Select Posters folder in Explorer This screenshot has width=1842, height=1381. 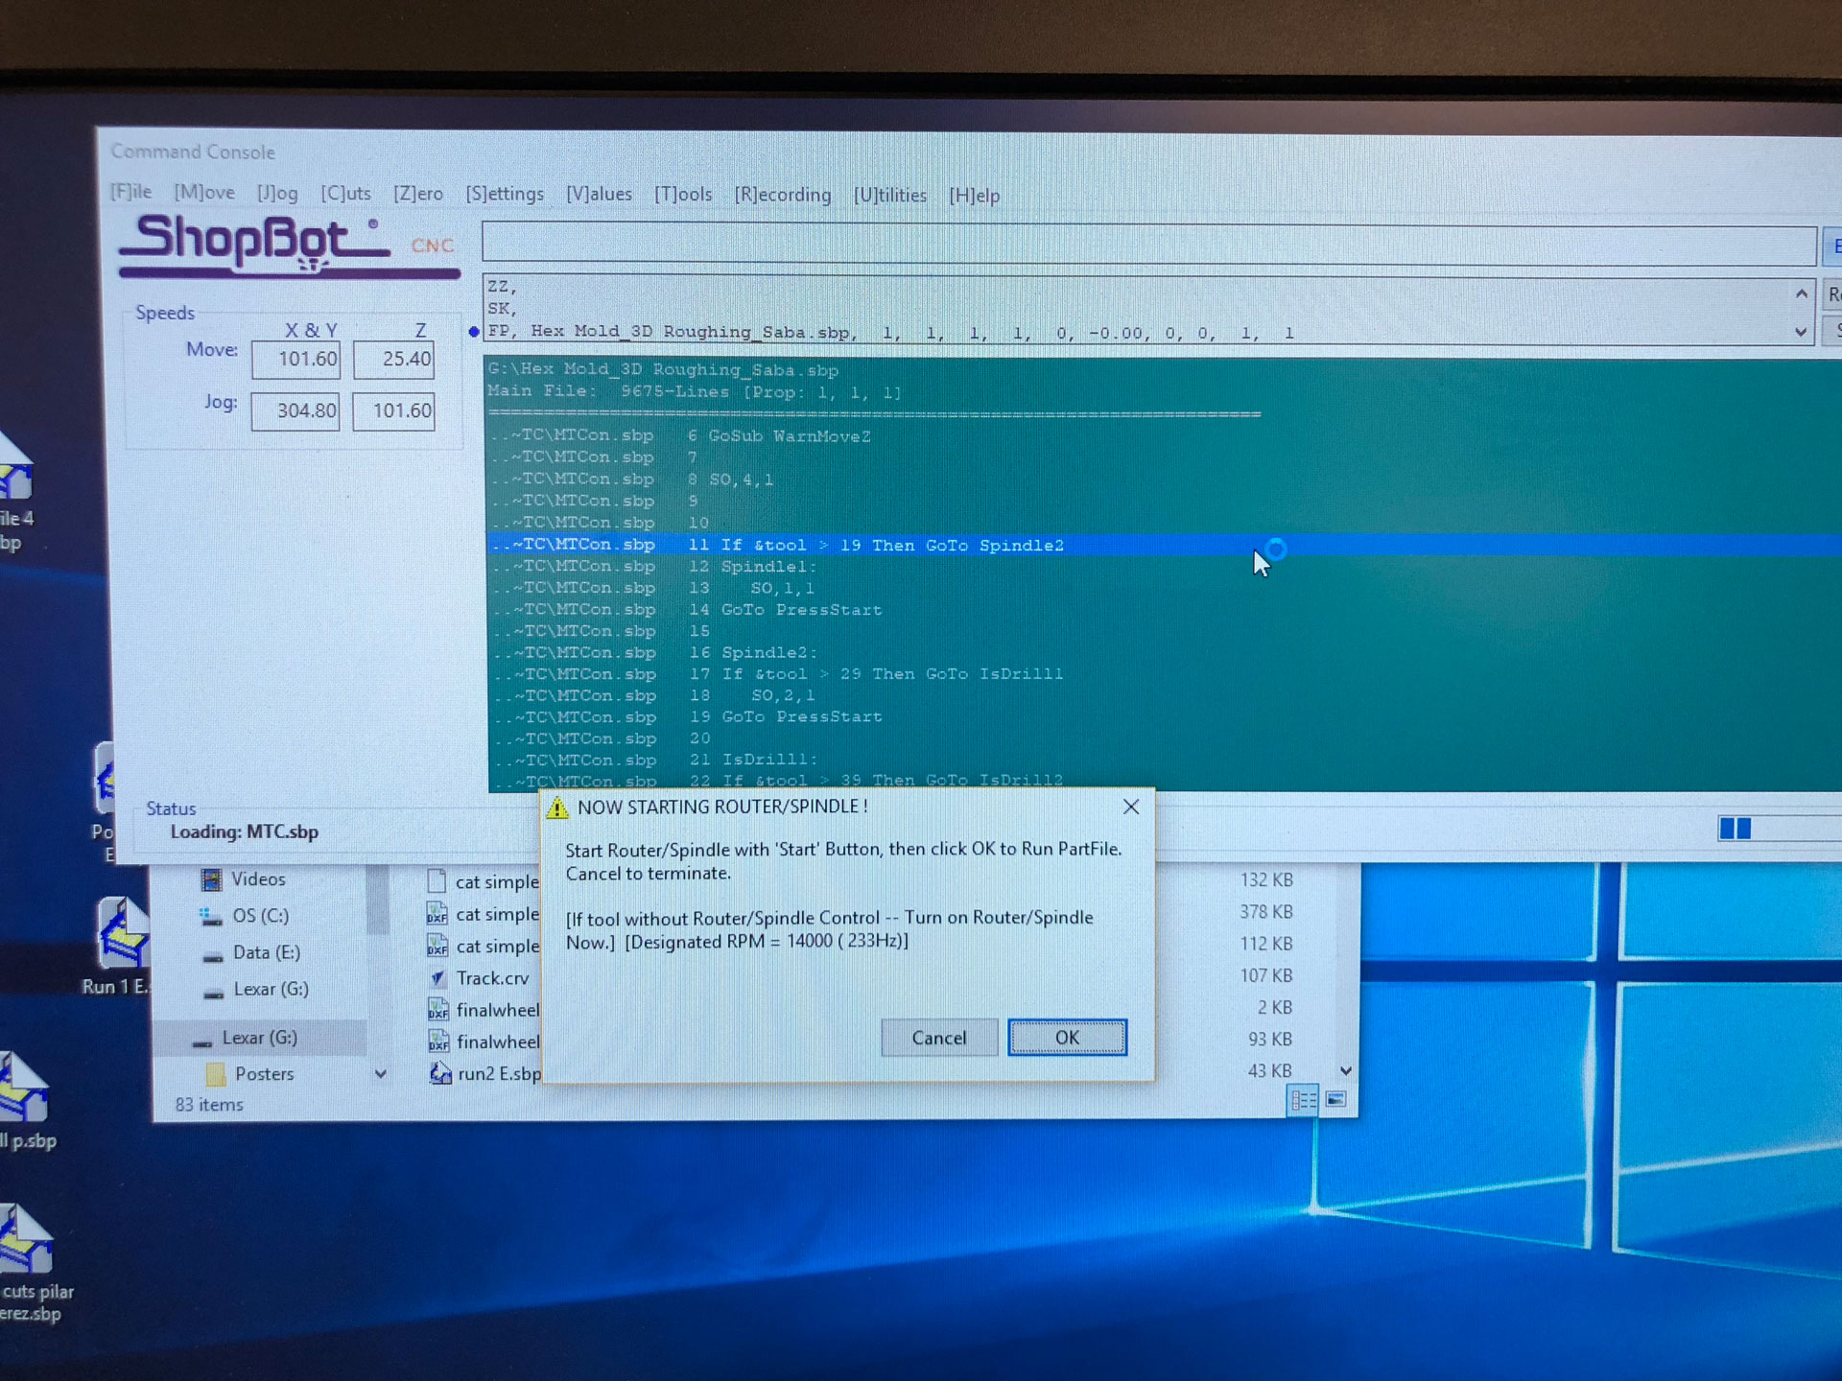point(264,1074)
